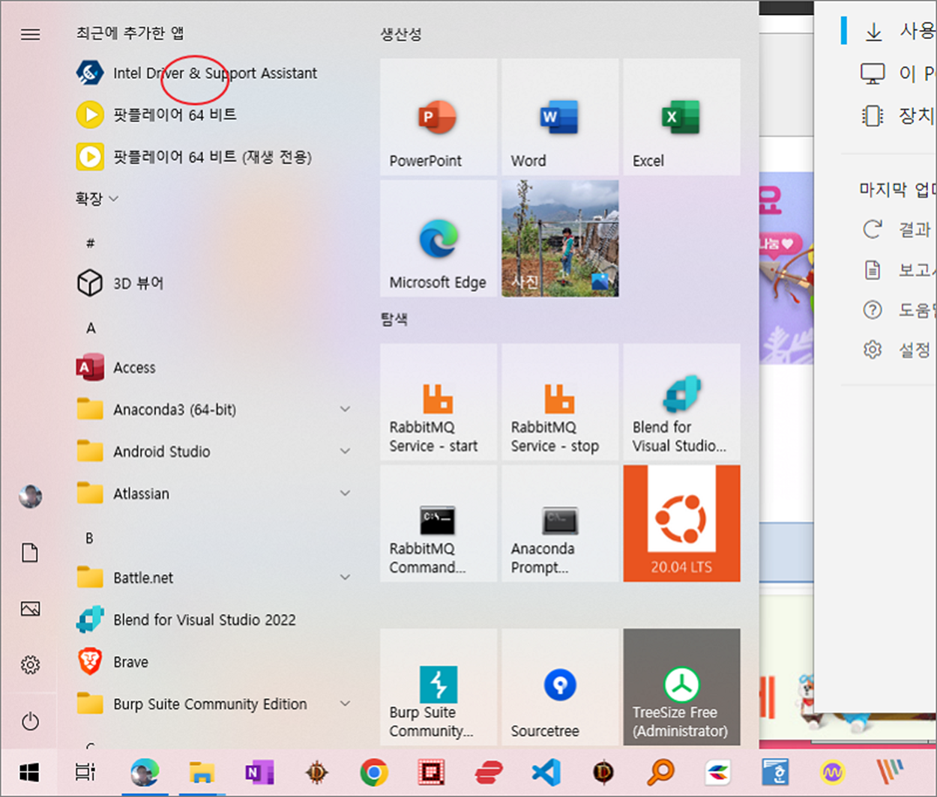Open the Hancom (한) app on taskbar
This screenshot has height=797, width=937.
pos(775,772)
